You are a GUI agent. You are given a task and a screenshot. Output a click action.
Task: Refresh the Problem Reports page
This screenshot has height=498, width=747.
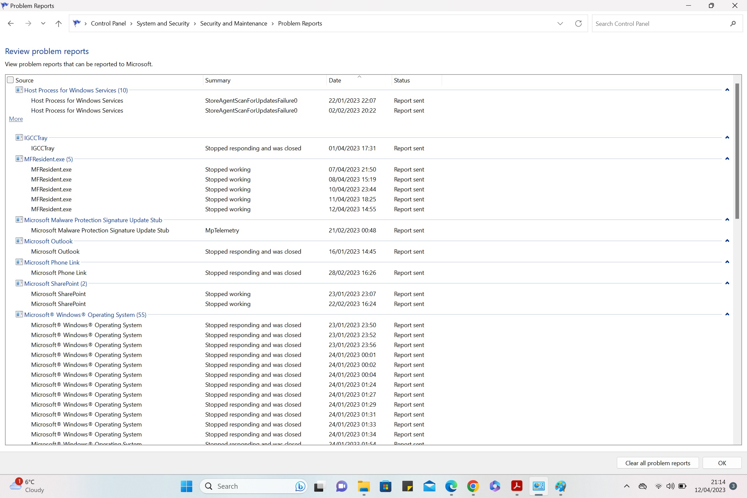click(x=578, y=24)
